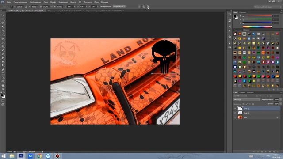Select the Lasso tool

(x=3, y=23)
